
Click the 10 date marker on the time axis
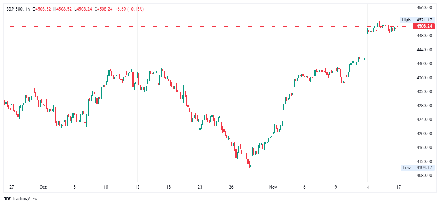pos(106,187)
